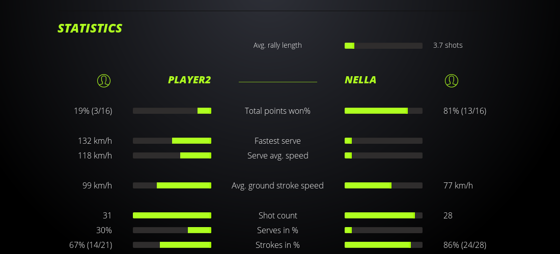560x254 pixels.
Task: Click the 'Total points won%' label
Action: pyautogui.click(x=277, y=111)
